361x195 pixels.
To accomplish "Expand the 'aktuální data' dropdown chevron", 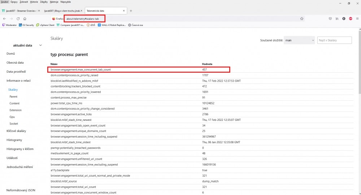I will pyautogui.click(x=40, y=45).
